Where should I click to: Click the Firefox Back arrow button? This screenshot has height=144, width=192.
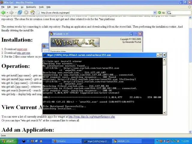3,13
